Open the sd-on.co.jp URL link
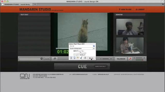The height and width of the screenshot is (92, 165). pos(80,74)
